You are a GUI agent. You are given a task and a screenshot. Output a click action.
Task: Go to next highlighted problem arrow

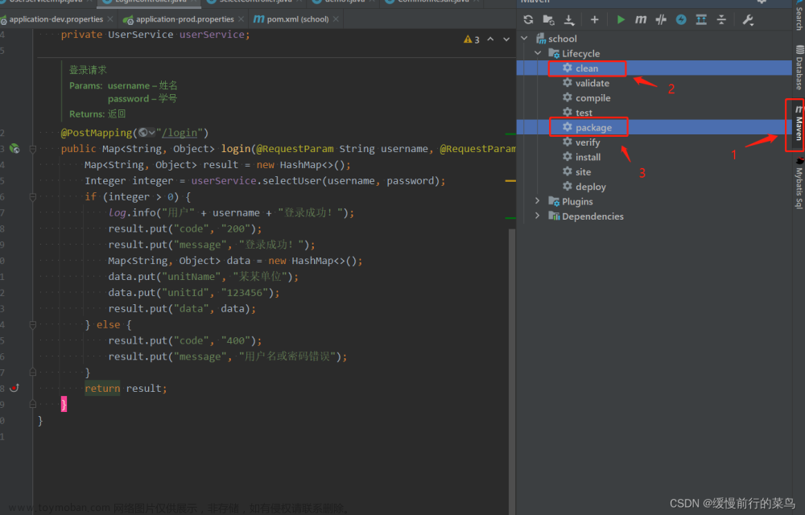[506, 39]
